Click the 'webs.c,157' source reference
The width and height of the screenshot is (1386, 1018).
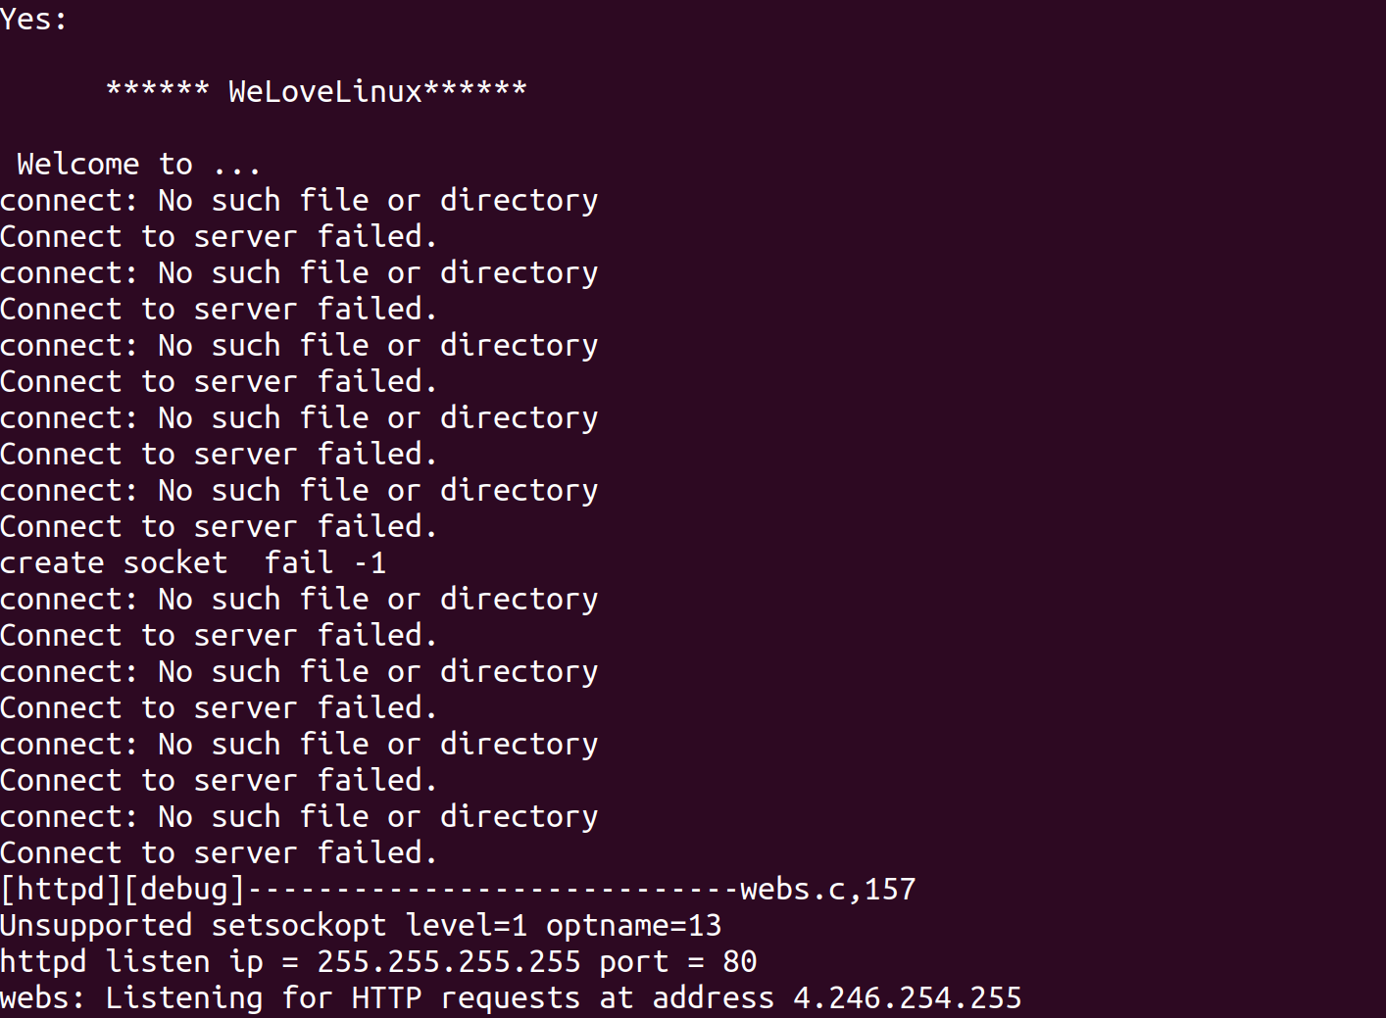coord(827,889)
